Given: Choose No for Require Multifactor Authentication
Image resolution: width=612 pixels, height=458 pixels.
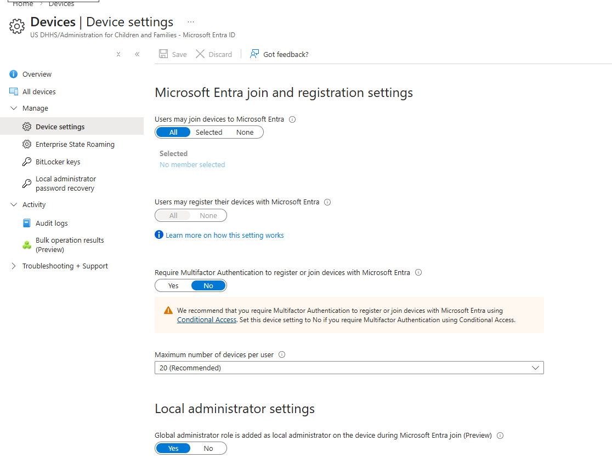Looking at the screenshot, I should 208,286.
